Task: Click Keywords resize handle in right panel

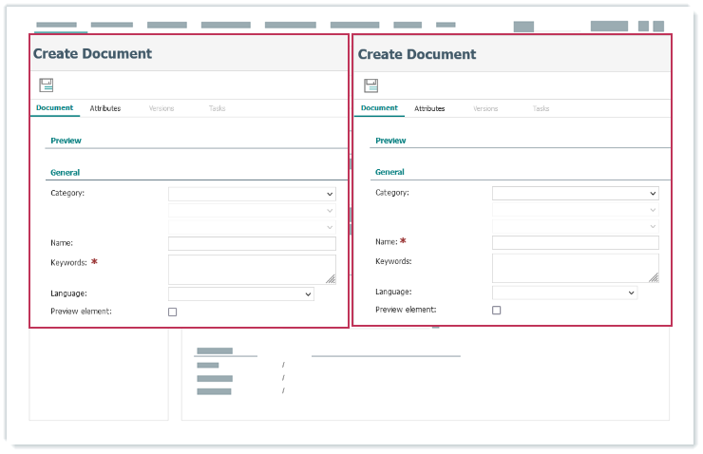Action: 654,277
